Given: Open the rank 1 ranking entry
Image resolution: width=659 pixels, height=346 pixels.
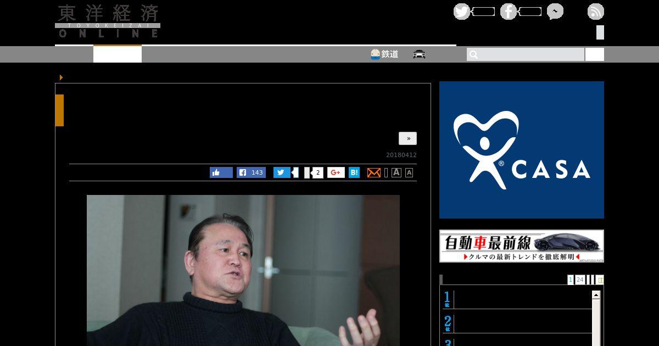Looking at the screenshot, I should coord(517,299).
